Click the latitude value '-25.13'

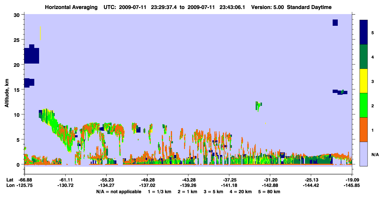311,180
